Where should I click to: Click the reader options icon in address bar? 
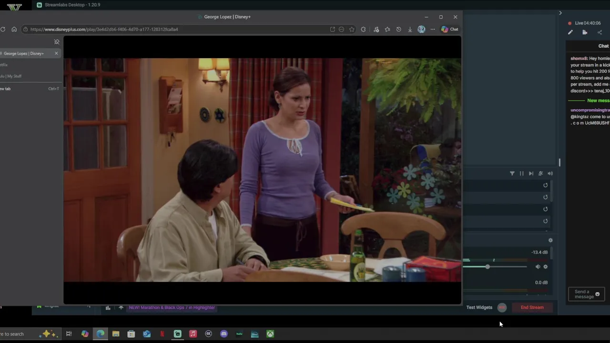click(341, 29)
